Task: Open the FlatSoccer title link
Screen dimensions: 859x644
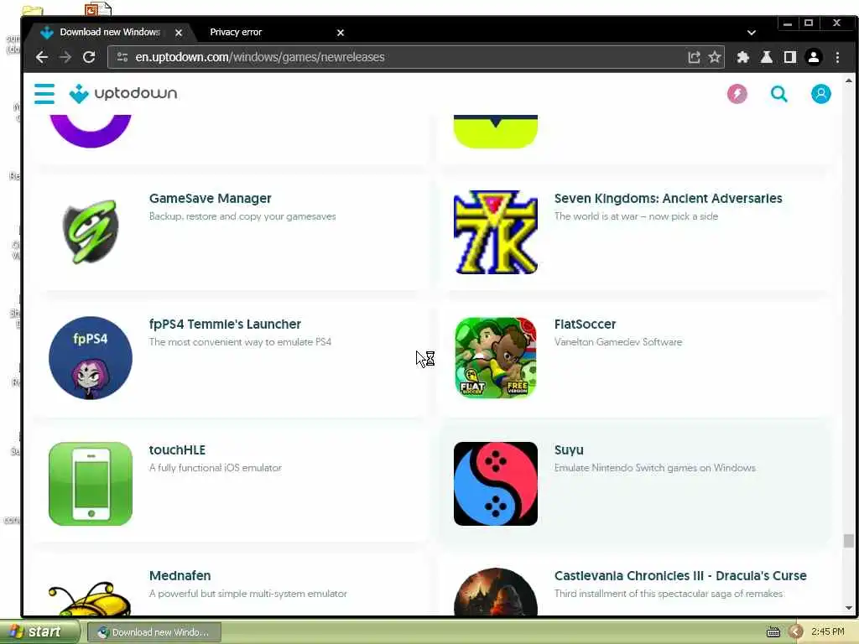Action: pos(585,325)
